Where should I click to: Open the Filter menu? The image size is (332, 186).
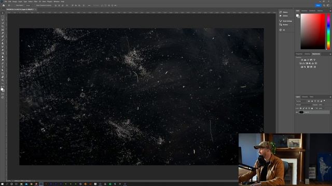point(36,2)
